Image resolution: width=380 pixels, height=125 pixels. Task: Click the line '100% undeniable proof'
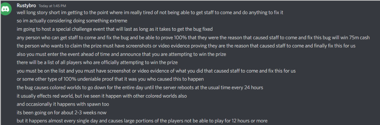110,79
